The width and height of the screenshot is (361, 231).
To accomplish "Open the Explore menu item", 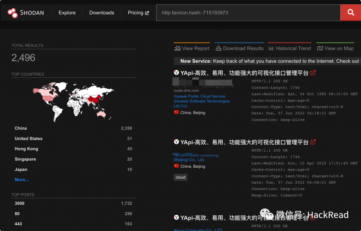I will click(67, 13).
